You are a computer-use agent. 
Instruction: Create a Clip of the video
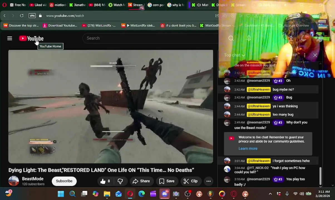click(x=191, y=181)
